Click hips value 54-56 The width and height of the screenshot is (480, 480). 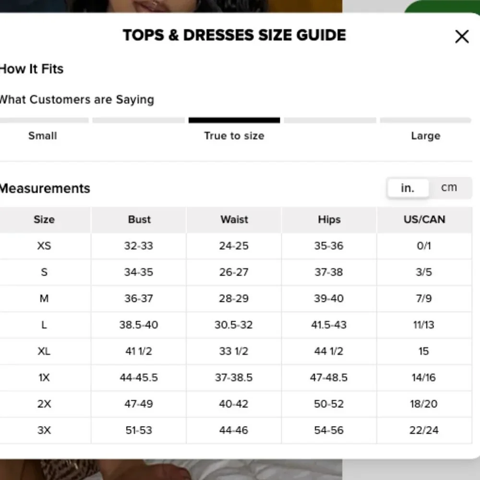pyautogui.click(x=329, y=430)
